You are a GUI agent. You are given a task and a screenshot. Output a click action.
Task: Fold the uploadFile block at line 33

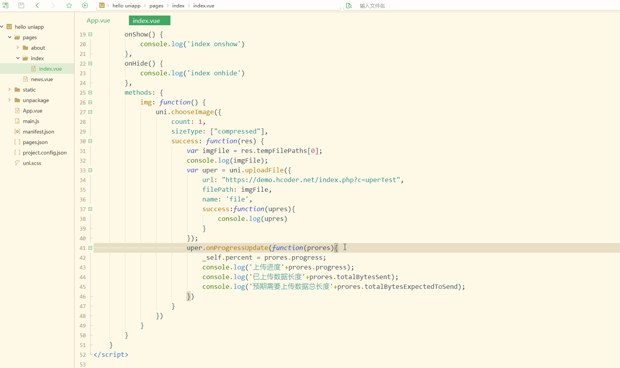click(x=90, y=170)
